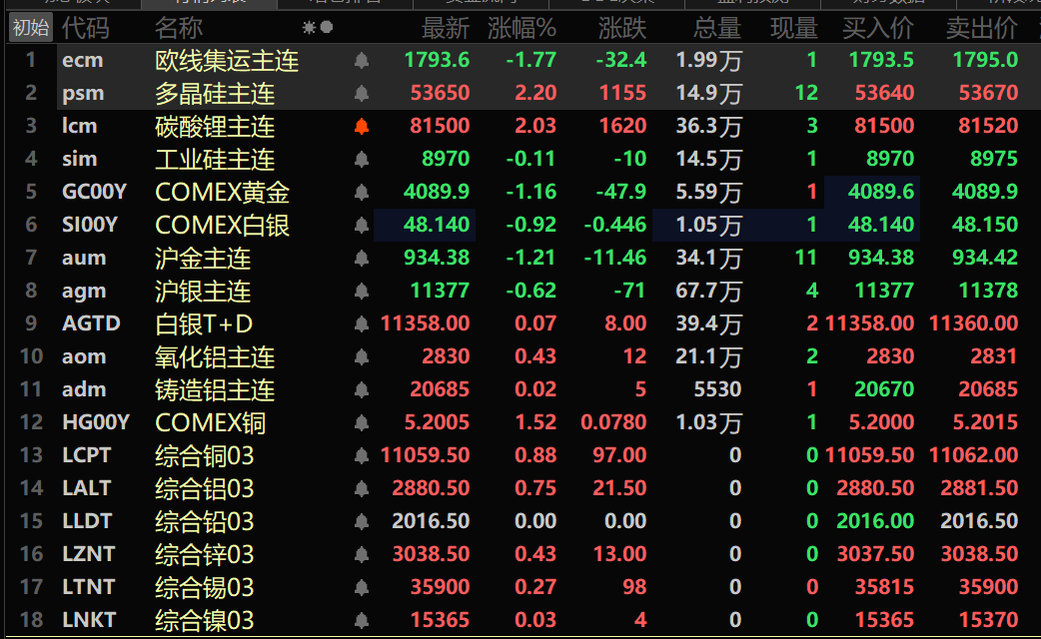Toggle alert bell for 氧化铝主连
The height and width of the screenshot is (639, 1041).
(362, 357)
